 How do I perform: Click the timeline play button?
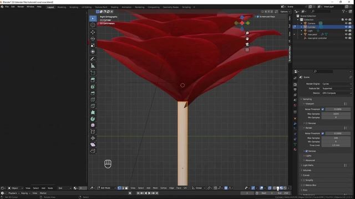pos(149,193)
